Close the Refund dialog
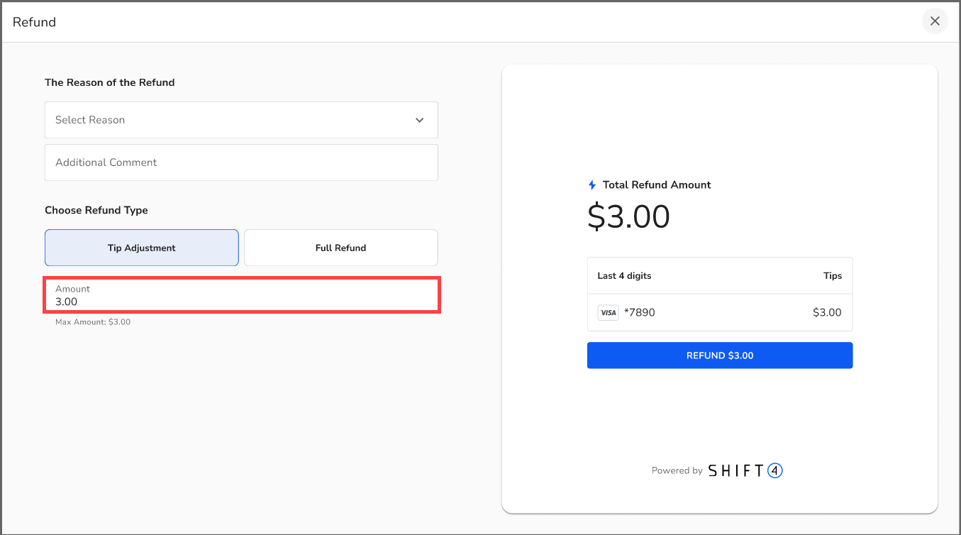Image resolution: width=961 pixels, height=535 pixels. click(x=934, y=21)
